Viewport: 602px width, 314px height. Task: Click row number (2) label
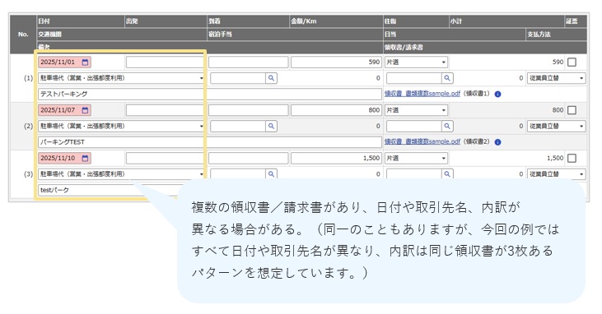[28, 126]
